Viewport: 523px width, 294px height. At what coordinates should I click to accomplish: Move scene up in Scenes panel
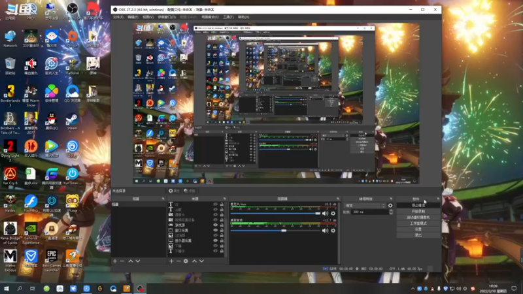click(x=130, y=261)
